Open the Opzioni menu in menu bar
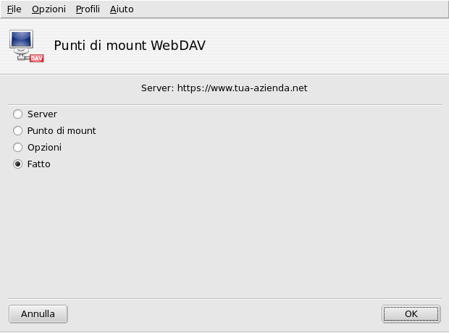 [49, 9]
